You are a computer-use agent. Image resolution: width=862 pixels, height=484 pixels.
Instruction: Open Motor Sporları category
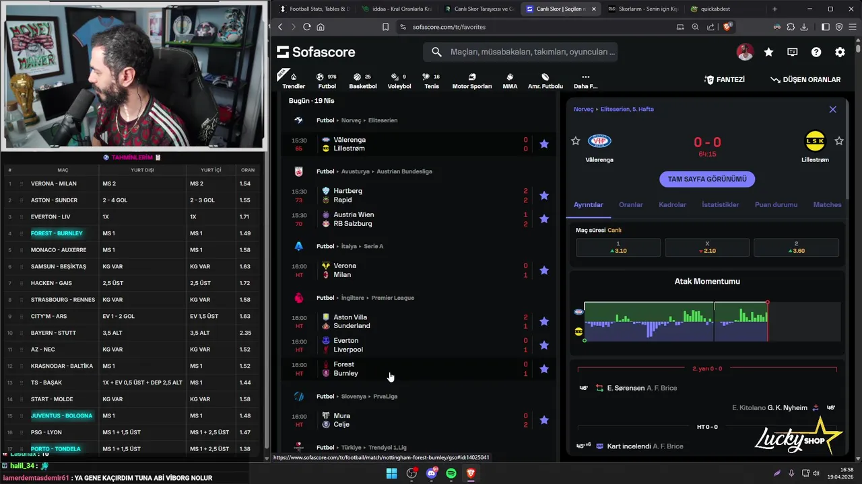(x=471, y=81)
